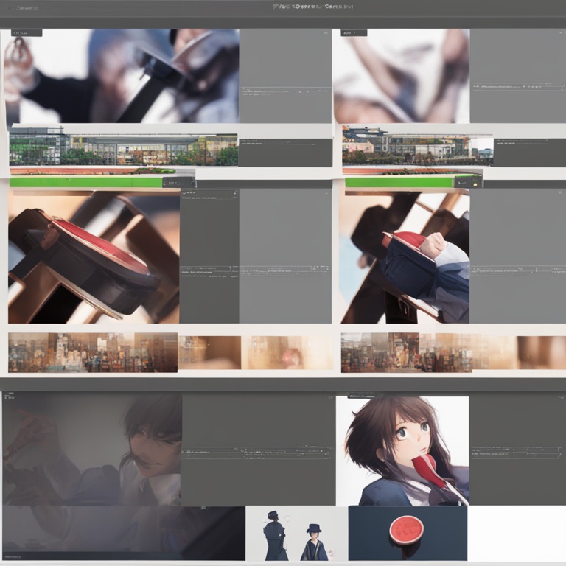Select the dim image of the mustached man
The image size is (566, 566).
click(x=91, y=449)
